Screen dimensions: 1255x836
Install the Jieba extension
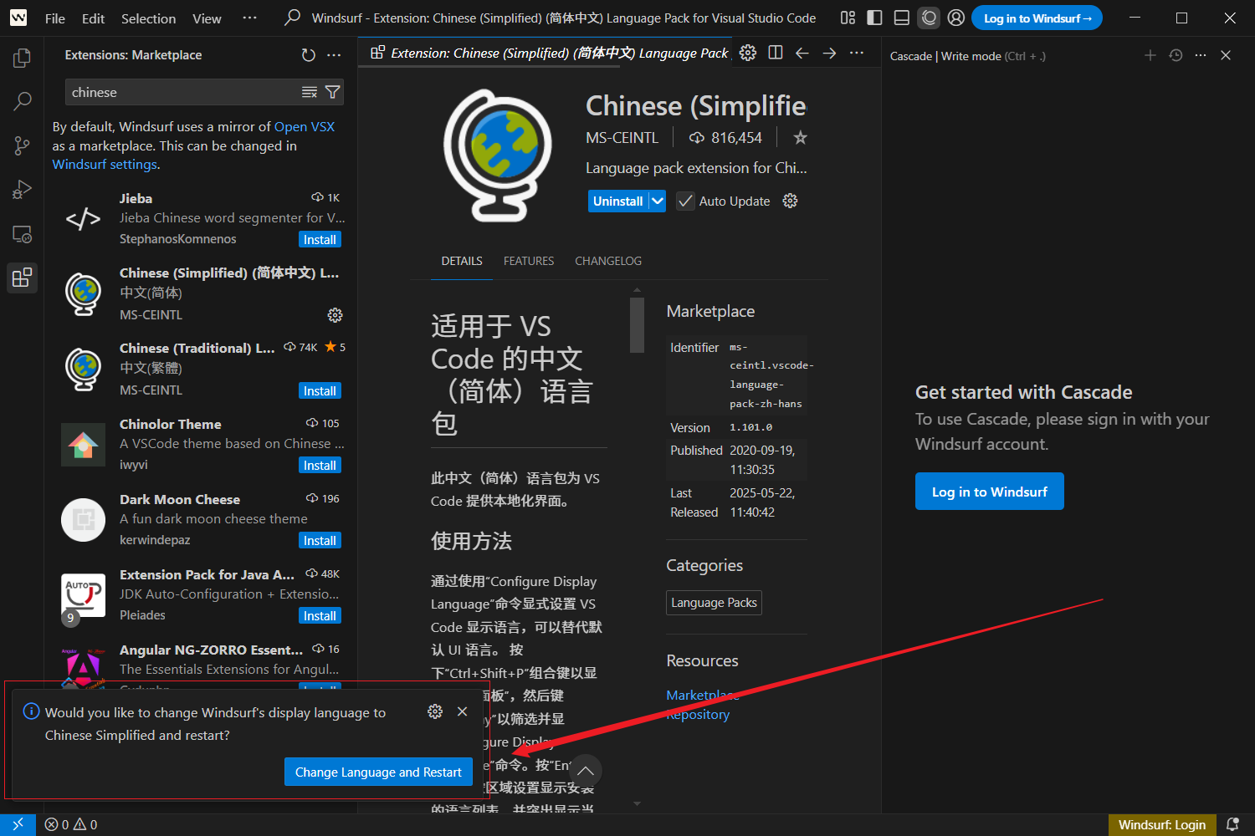(x=320, y=239)
